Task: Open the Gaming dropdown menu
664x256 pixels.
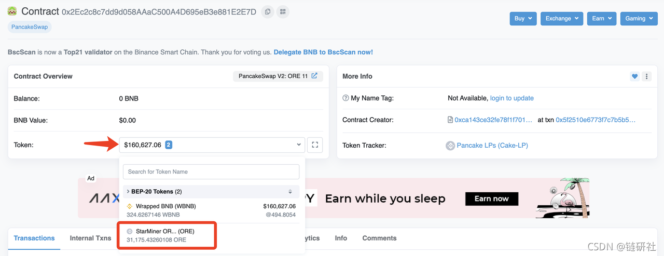Action: click(x=639, y=19)
